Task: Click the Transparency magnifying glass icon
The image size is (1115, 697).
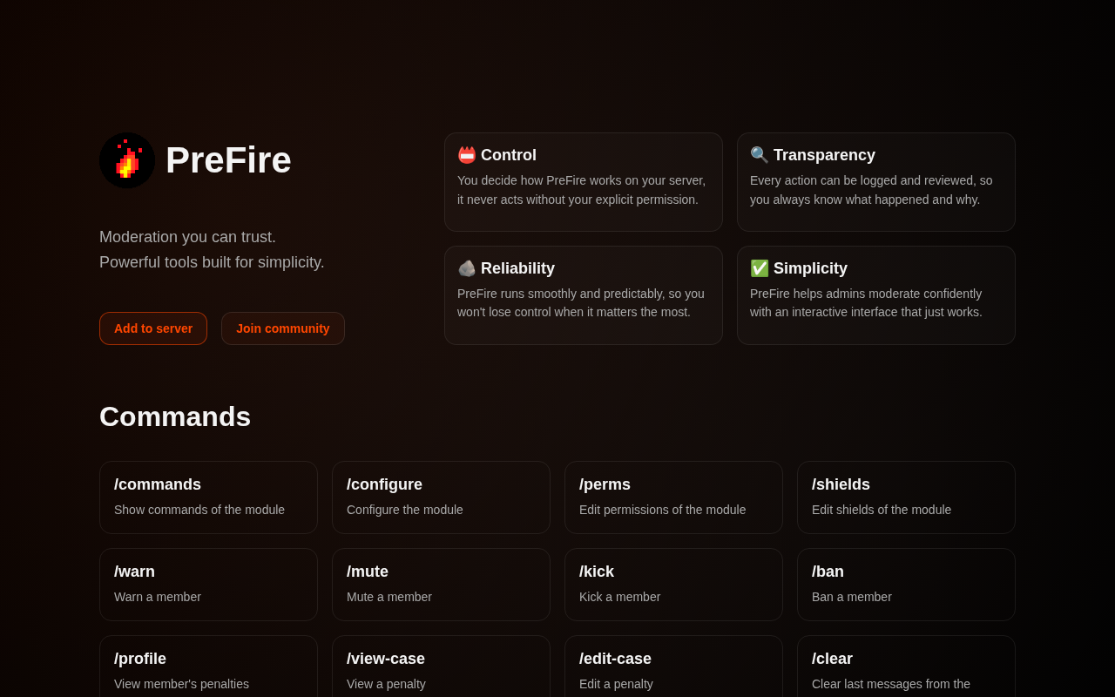Action: click(760, 155)
